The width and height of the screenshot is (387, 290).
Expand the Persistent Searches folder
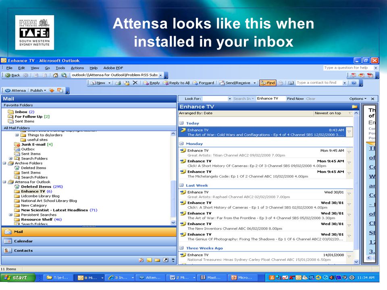[10, 215]
